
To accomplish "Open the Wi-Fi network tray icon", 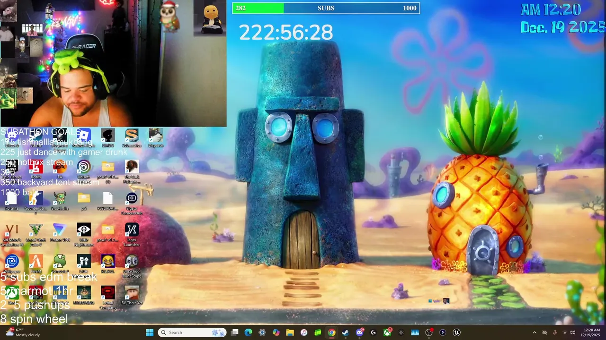I will click(x=564, y=332).
